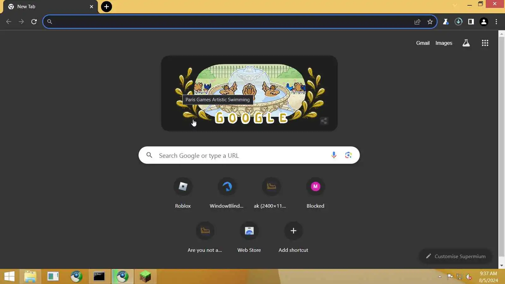Show hidden system tray icons
The width and height of the screenshot is (505, 284).
click(x=440, y=277)
